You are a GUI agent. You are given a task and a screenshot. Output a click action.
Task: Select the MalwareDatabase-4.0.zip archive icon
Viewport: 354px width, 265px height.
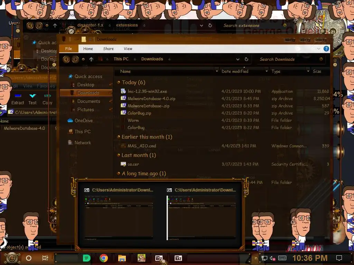[x=123, y=98]
